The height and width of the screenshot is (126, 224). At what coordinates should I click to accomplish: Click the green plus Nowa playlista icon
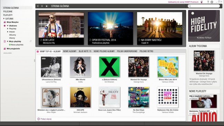[10, 45]
